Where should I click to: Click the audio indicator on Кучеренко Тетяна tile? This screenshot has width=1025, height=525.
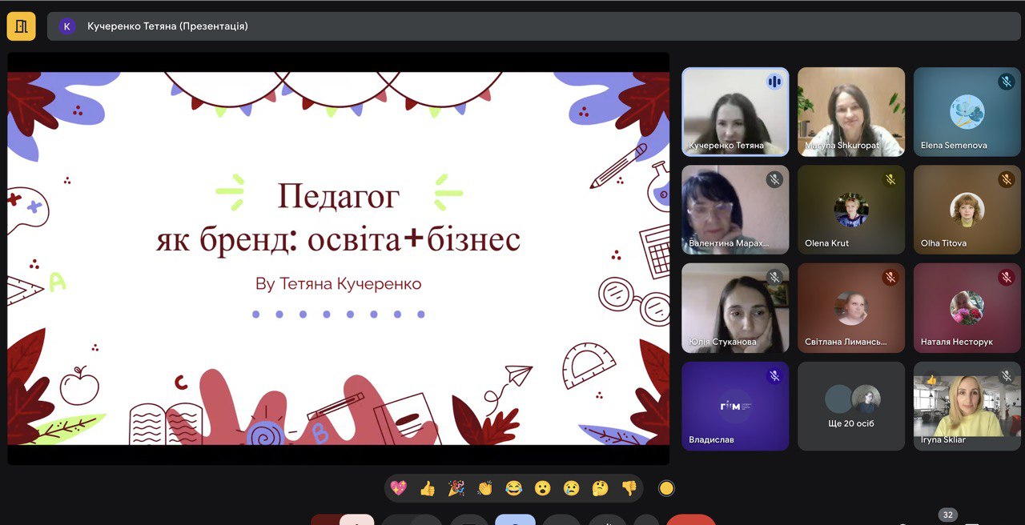(774, 82)
